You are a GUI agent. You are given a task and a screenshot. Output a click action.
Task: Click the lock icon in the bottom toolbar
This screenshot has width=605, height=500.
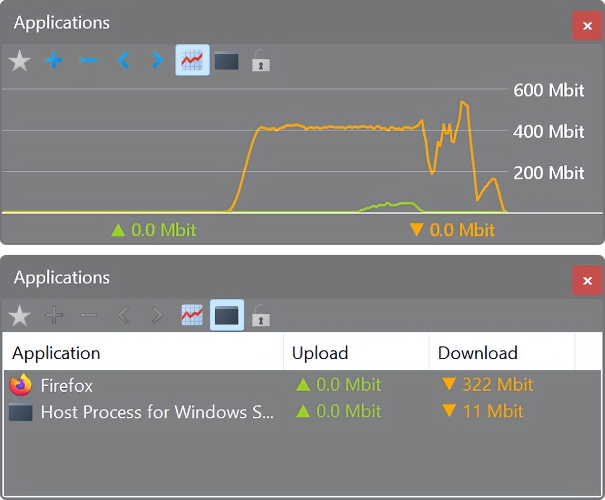(261, 314)
